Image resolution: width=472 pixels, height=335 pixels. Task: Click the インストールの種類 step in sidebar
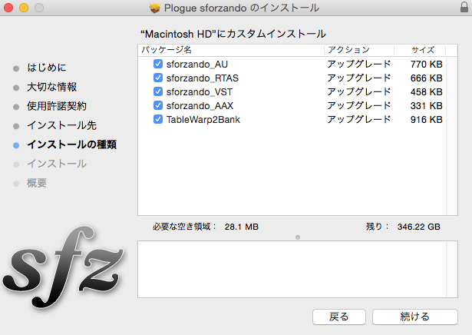pos(71,144)
